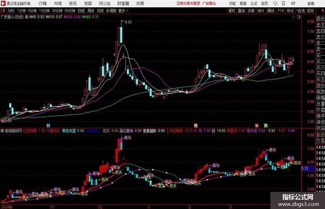The height and width of the screenshot is (209, 325).
Task: Toggle the left panel icon beside 分时
Action: point(3,11)
